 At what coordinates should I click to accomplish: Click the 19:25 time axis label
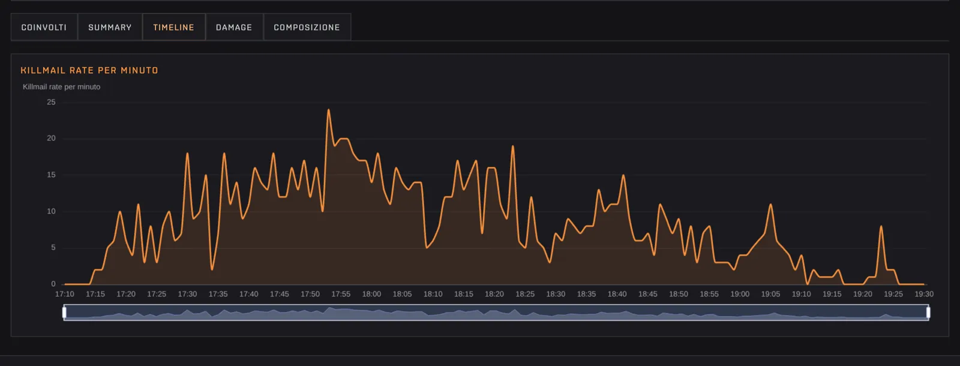pyautogui.click(x=893, y=294)
